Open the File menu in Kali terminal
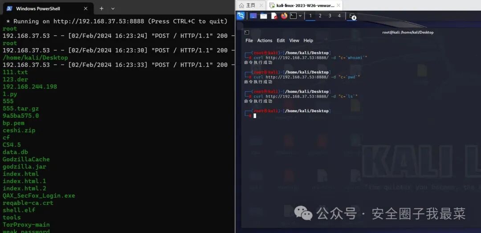This screenshot has width=481, height=233. click(249, 41)
